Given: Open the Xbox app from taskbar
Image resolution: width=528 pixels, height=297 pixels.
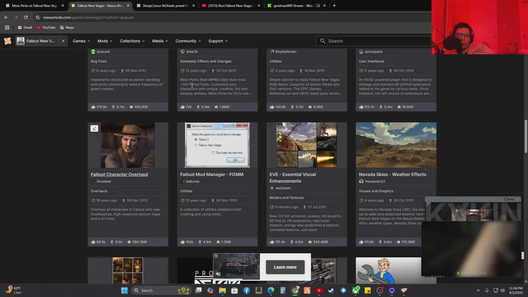Looking at the screenshot, I should (355, 290).
